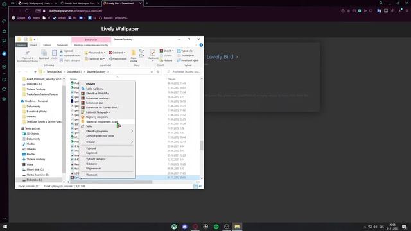The width and height of the screenshot is (411, 231).
Task: Click the search box in File Explorer
Action: 183,71
